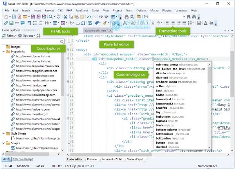Collapse the Scripts tree folder
Screen dimensions: 235x169
click(4, 143)
